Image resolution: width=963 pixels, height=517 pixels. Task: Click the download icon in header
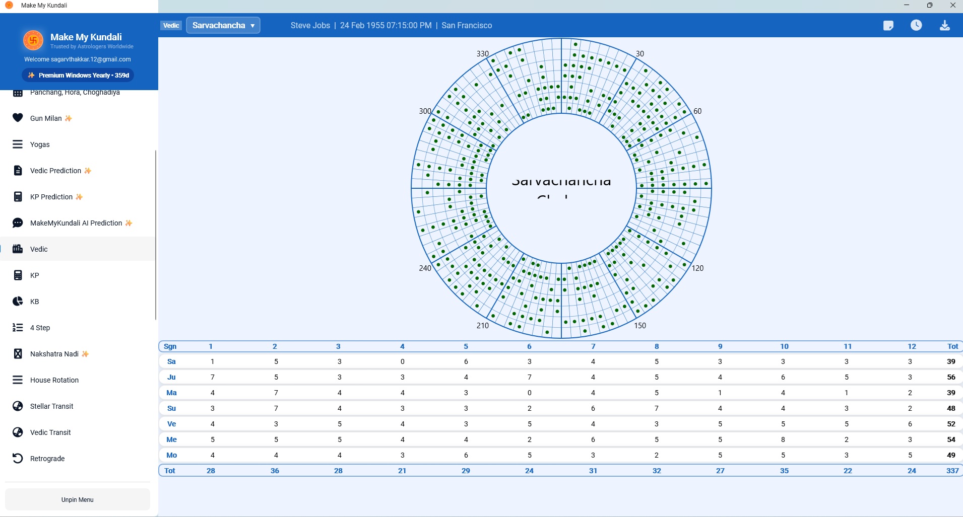point(945,25)
